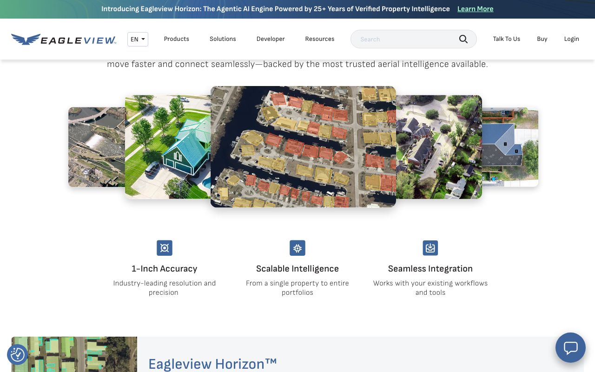Click the Talk To Us link
The image size is (595, 372).
507,39
